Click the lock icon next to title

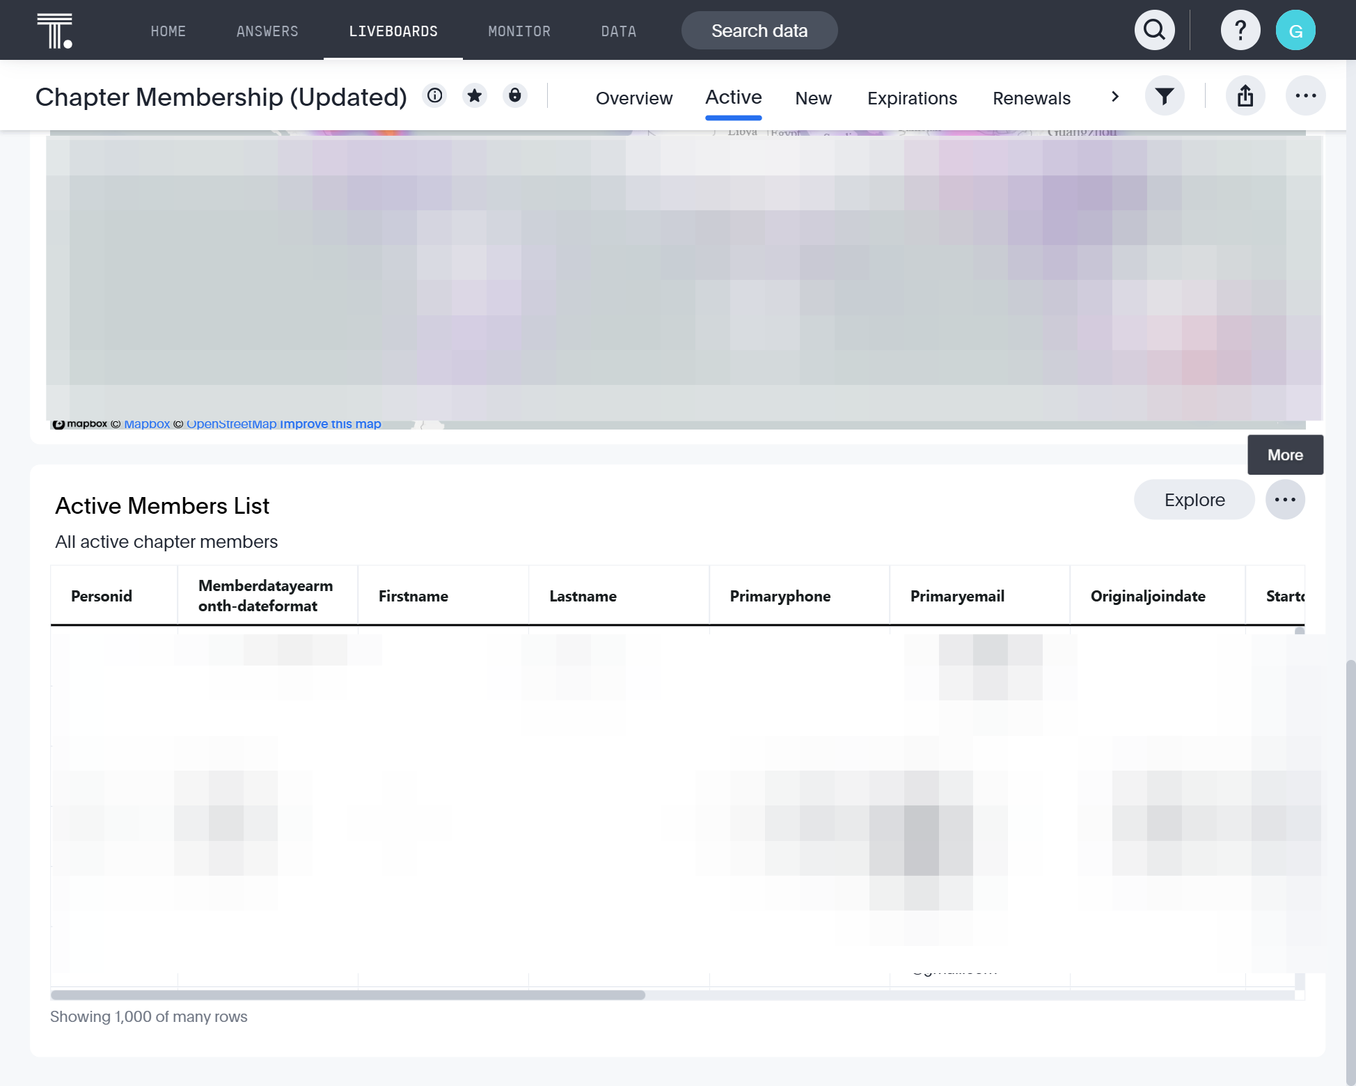[515, 95]
